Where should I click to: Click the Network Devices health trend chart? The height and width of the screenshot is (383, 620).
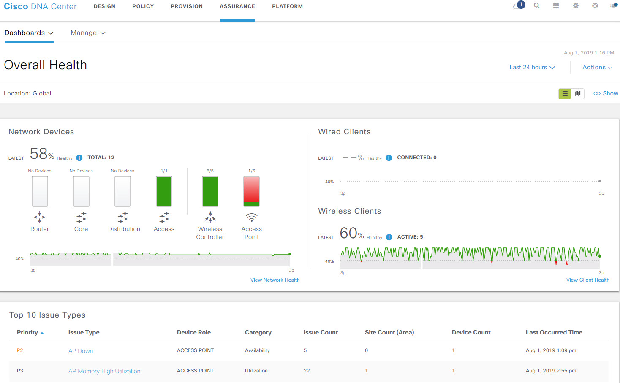[x=160, y=259]
